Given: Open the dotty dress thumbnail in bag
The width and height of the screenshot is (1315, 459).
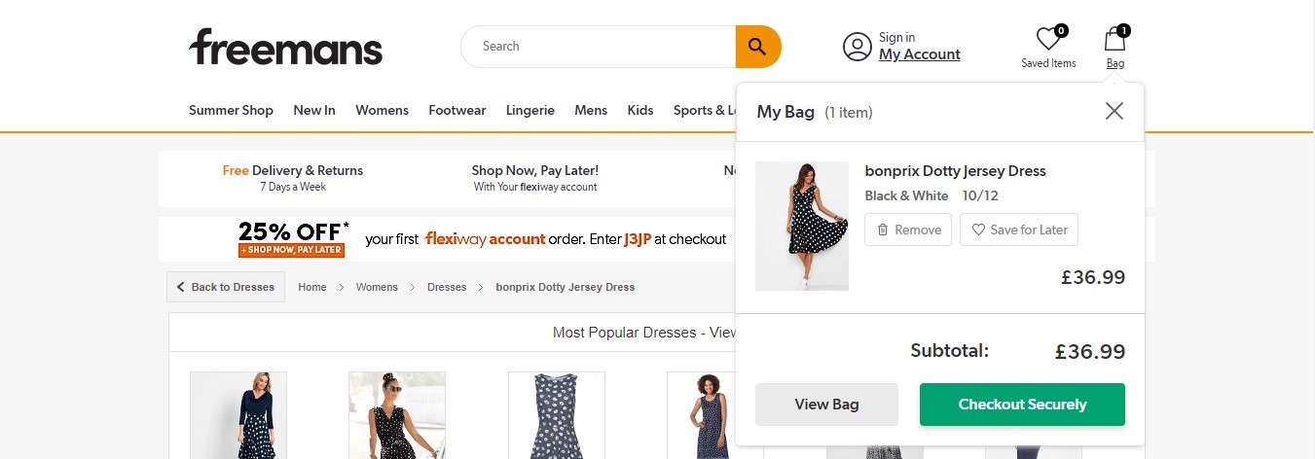Looking at the screenshot, I should click(802, 226).
